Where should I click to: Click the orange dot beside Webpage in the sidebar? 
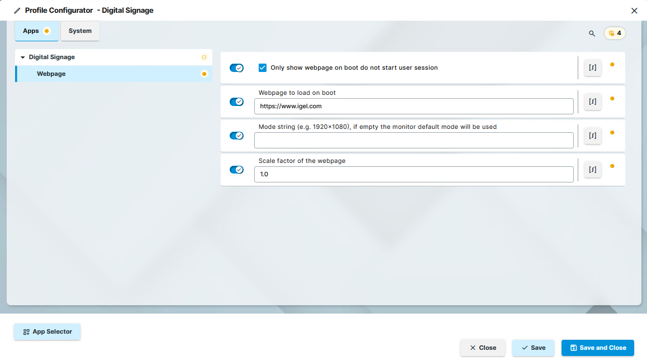pos(204,73)
